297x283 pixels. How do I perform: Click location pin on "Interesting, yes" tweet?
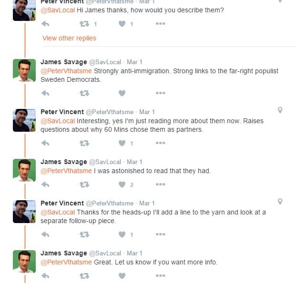point(280,110)
